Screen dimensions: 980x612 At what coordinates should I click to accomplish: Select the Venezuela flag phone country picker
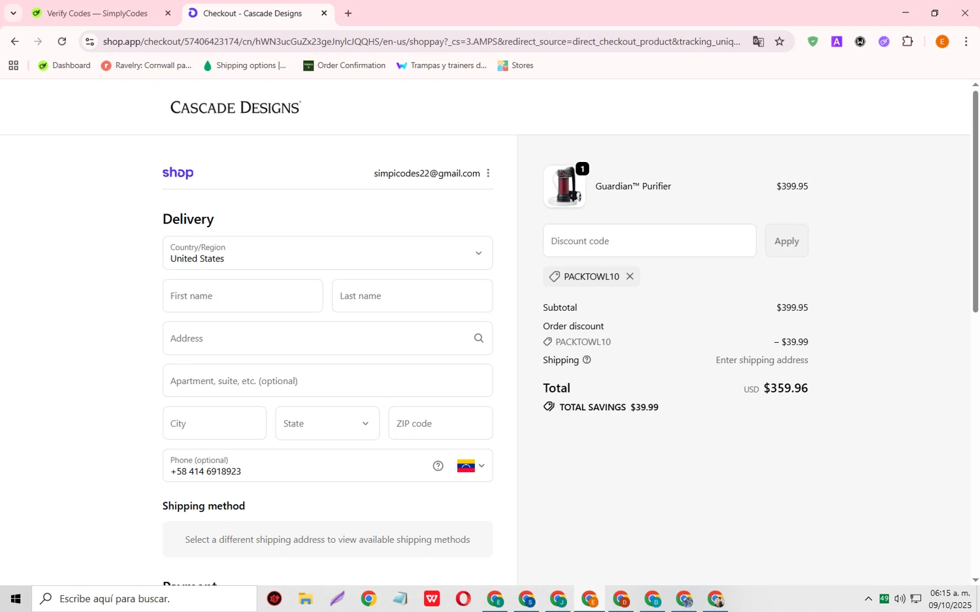tap(471, 466)
